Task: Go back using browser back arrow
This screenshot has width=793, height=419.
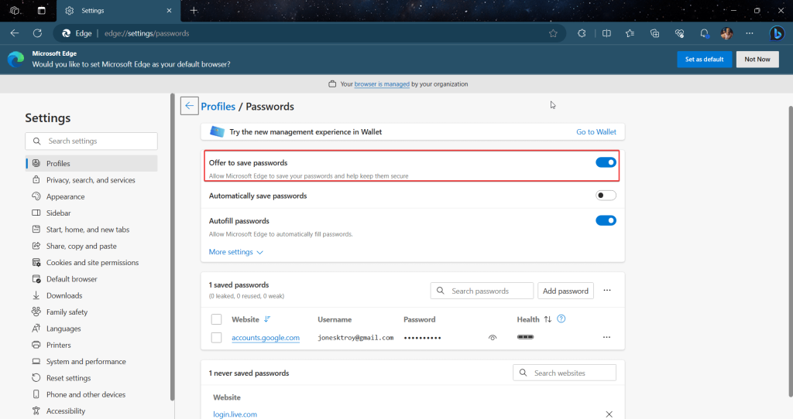Action: point(15,33)
